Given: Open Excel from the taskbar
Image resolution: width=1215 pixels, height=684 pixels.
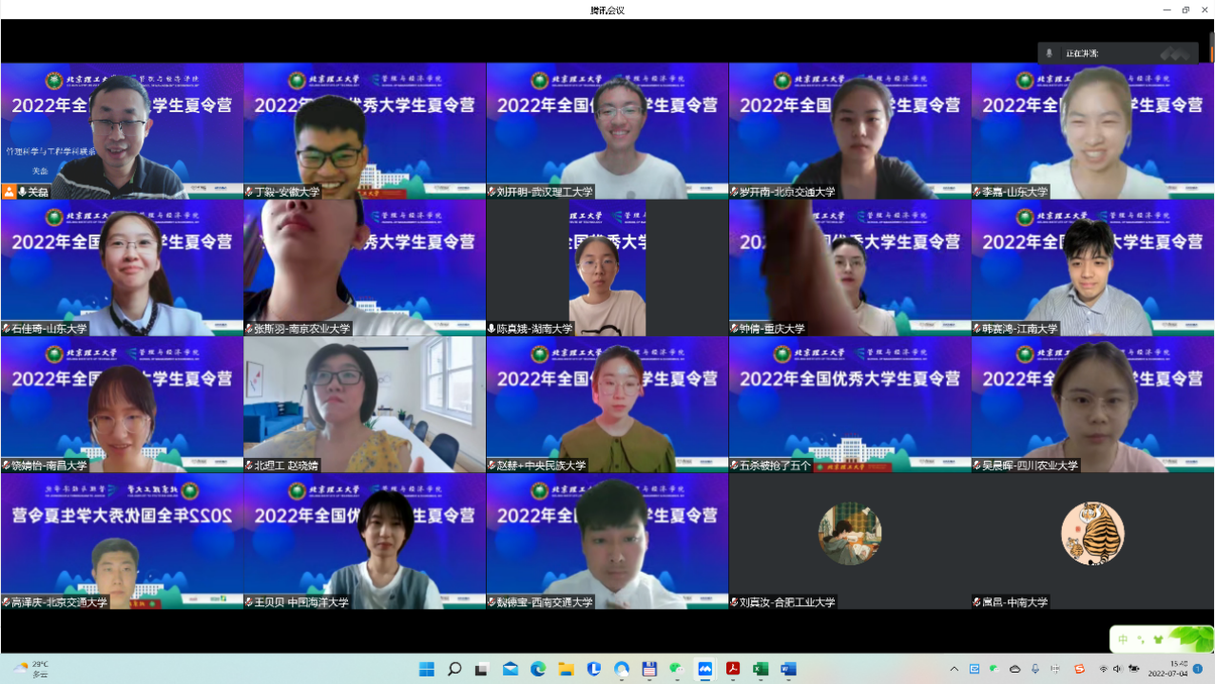Looking at the screenshot, I should [x=761, y=669].
